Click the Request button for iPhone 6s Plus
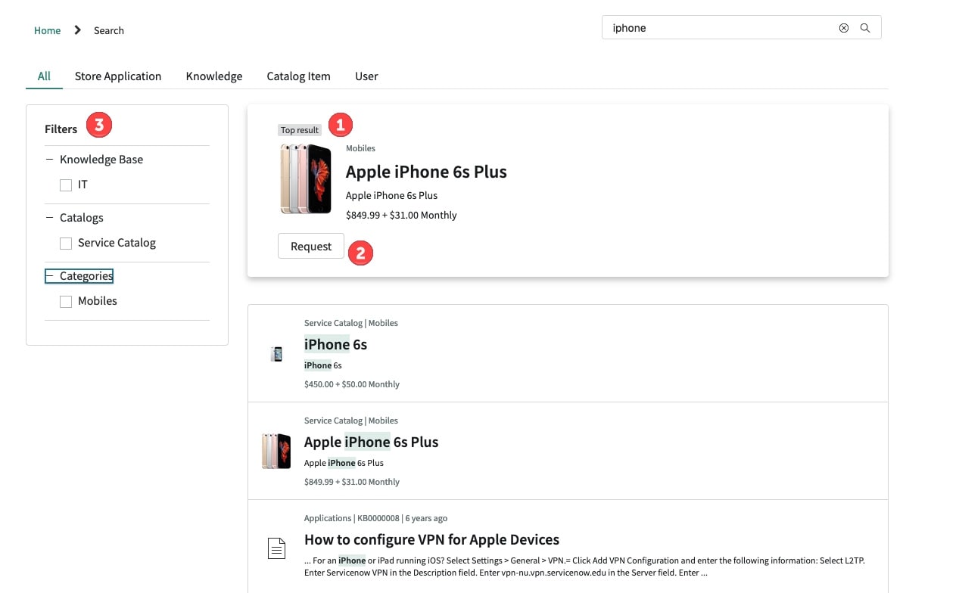959x593 pixels. pyautogui.click(x=310, y=246)
